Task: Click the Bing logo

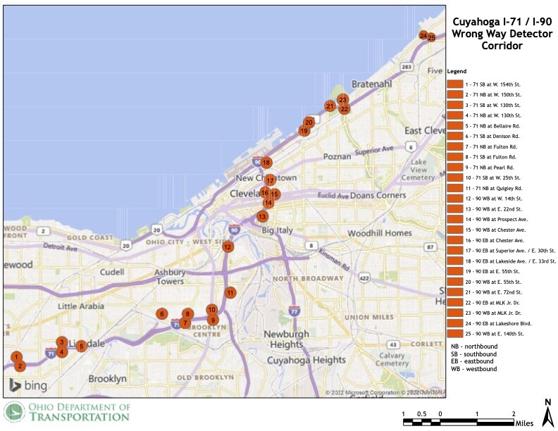Action: tap(28, 385)
